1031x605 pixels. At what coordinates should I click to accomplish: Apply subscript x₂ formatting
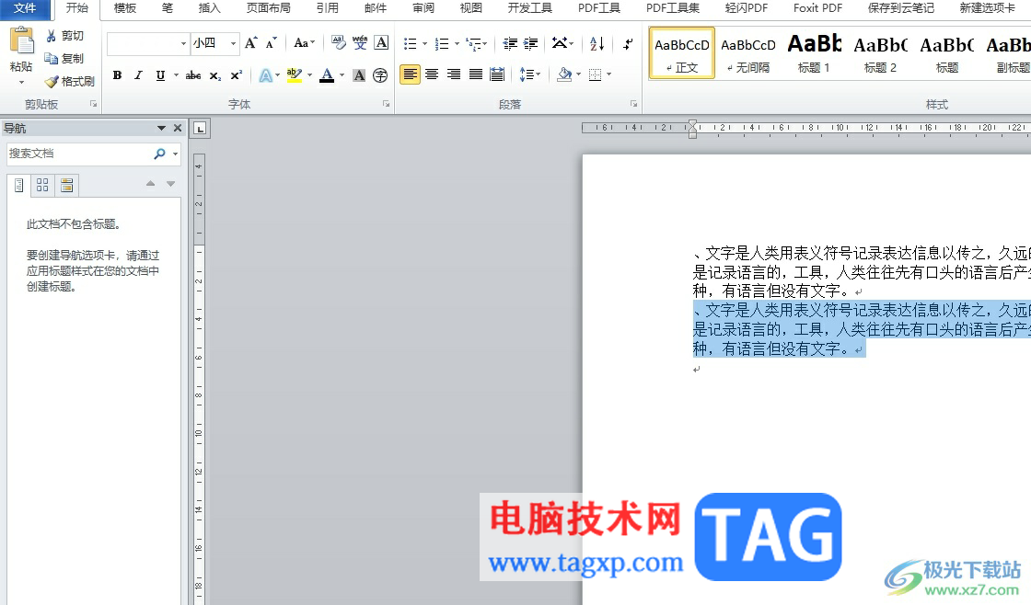tap(215, 75)
